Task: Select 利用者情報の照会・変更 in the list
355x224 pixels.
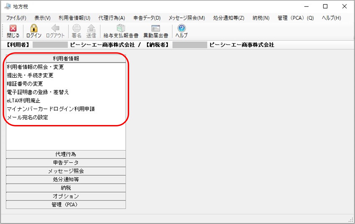Action: point(35,67)
